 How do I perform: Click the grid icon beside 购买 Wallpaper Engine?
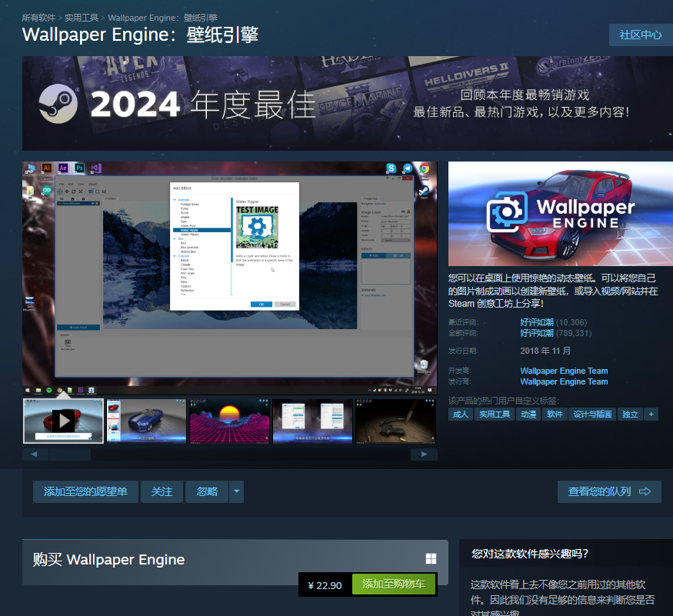click(431, 559)
